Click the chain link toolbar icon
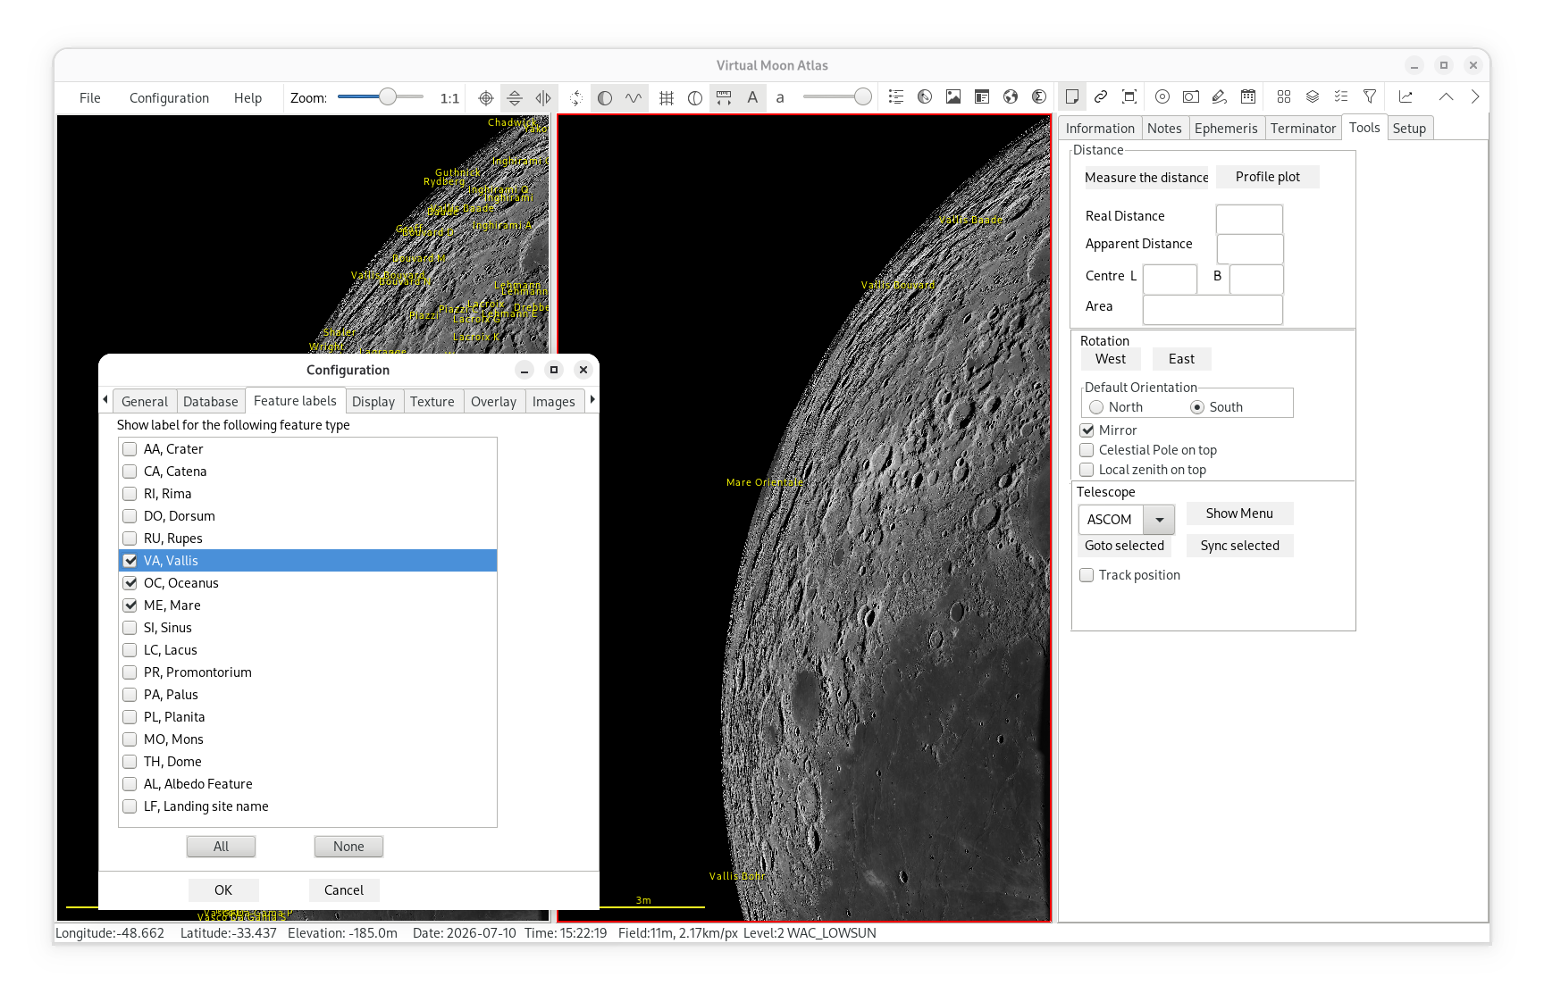 [1101, 96]
